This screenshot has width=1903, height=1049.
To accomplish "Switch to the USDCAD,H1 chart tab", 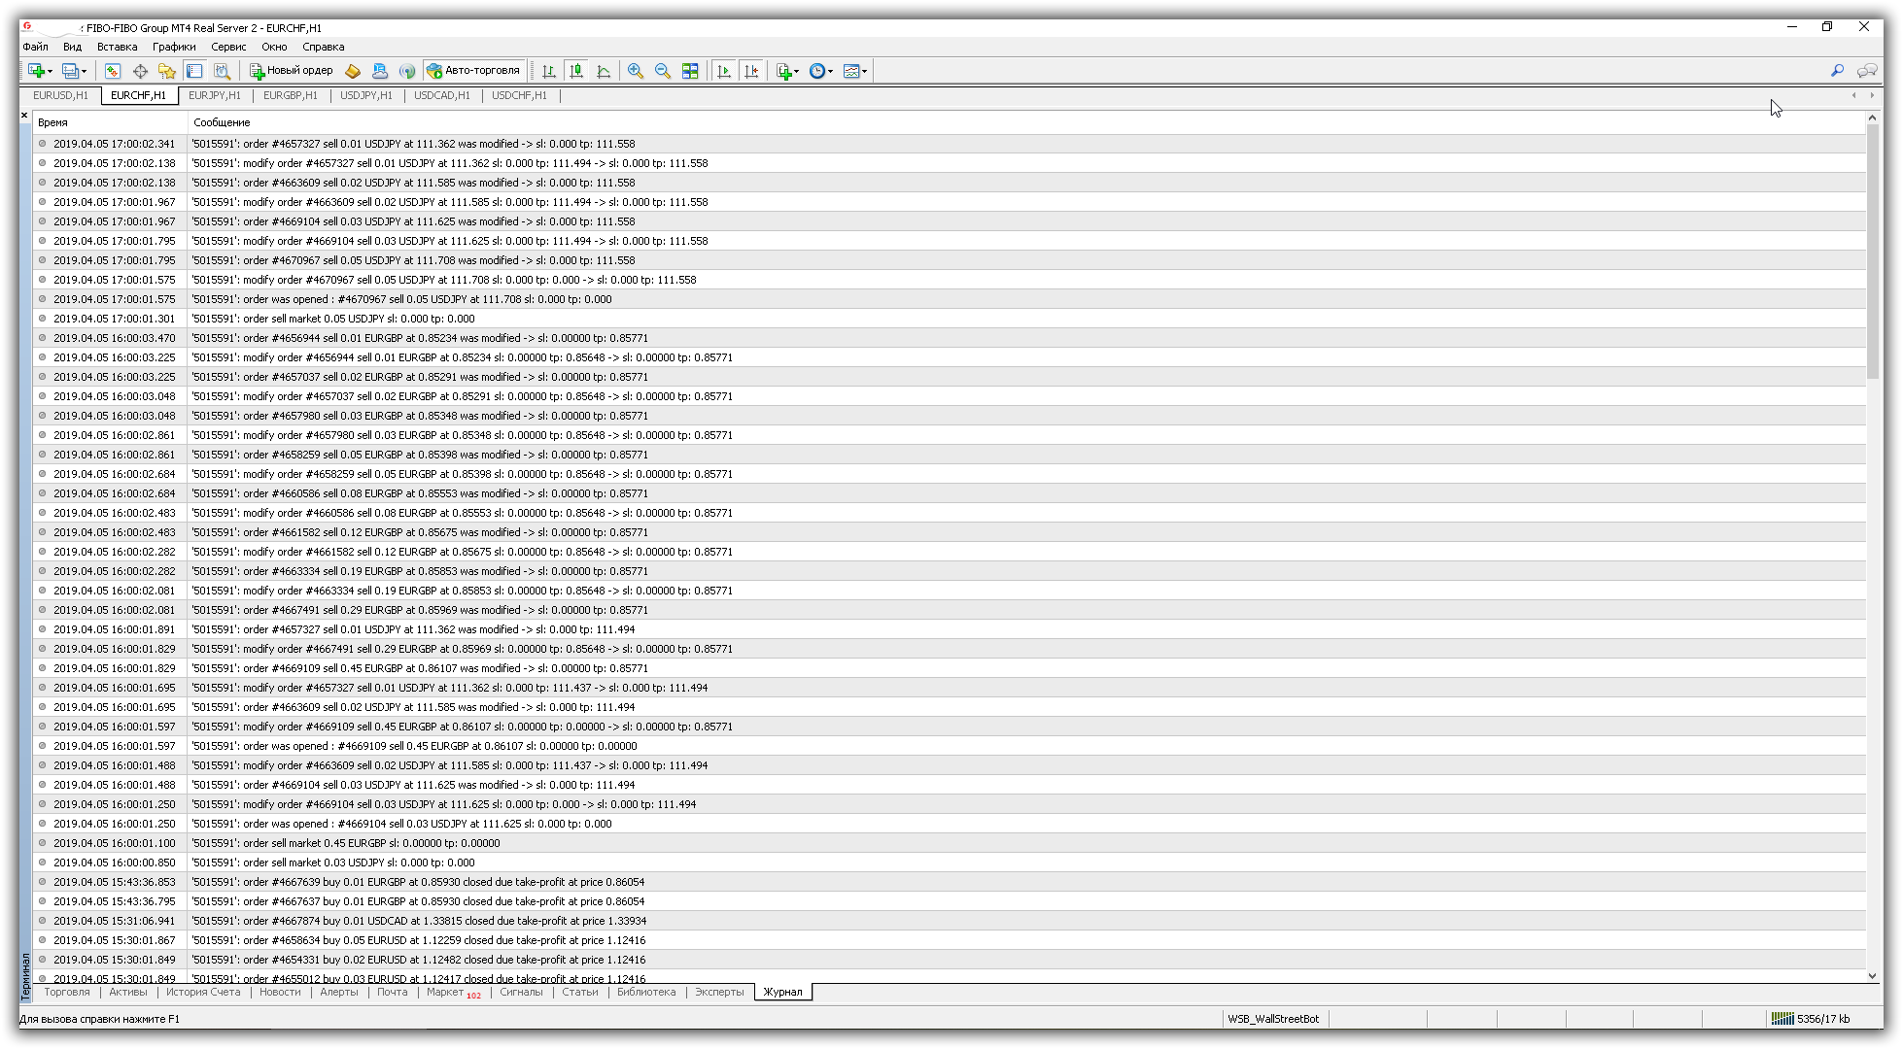I will point(442,95).
